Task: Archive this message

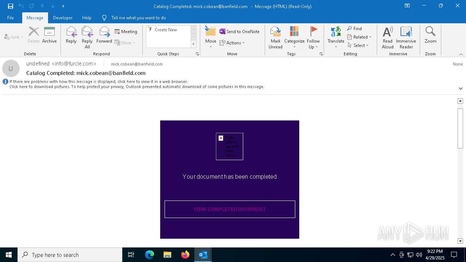Action: (x=50, y=35)
